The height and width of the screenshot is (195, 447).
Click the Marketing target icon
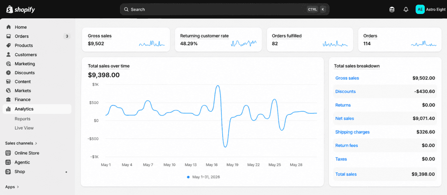tap(9, 64)
